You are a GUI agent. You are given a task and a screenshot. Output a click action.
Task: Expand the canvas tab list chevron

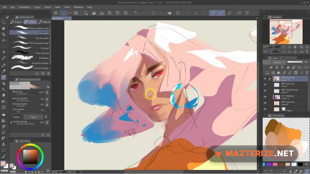tap(257, 18)
